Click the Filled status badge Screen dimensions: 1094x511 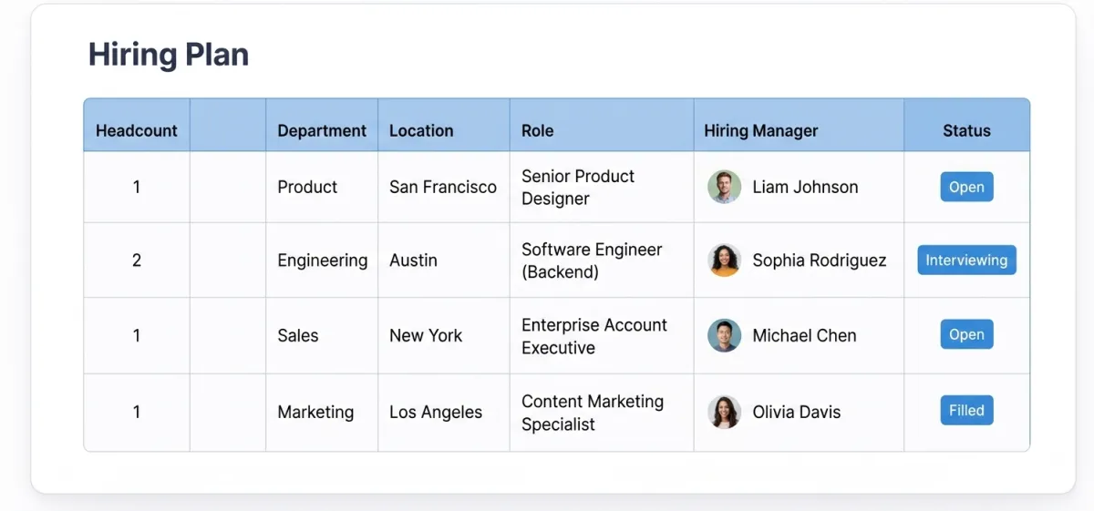coord(966,411)
